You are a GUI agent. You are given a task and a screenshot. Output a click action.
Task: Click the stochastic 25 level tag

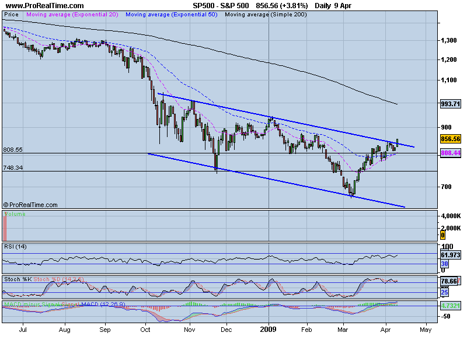pyautogui.click(x=444, y=293)
